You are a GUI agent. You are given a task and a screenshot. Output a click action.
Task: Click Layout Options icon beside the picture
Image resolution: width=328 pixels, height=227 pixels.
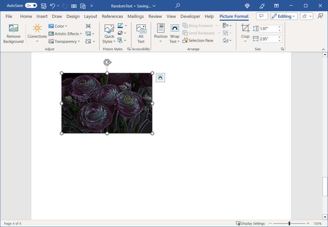(x=160, y=78)
